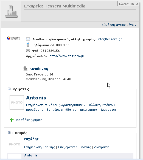Close the dialog with Κλείσιμο X
The width and height of the screenshot is (143, 160).
[128, 4]
